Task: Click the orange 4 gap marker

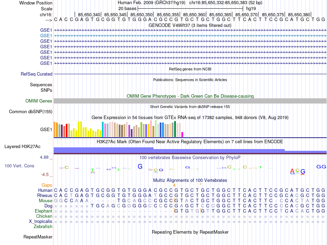Action: point(175,185)
